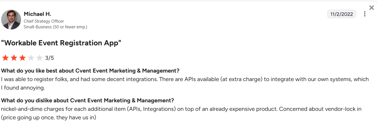Click the 3/5 rating score text

click(x=50, y=58)
